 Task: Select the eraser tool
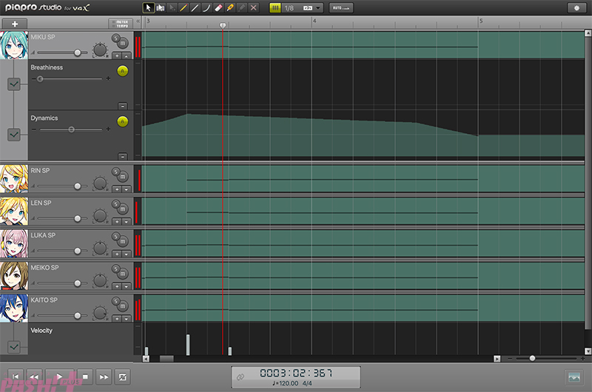click(218, 7)
